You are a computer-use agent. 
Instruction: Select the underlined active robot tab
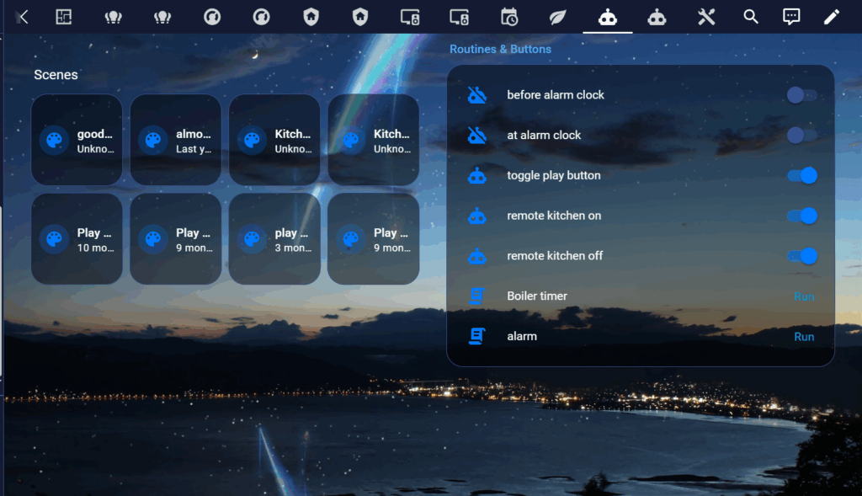(608, 17)
